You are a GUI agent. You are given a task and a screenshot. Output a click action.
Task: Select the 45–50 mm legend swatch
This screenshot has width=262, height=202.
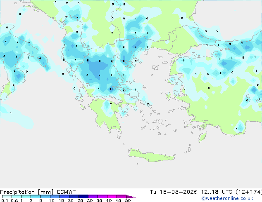click(121, 197)
